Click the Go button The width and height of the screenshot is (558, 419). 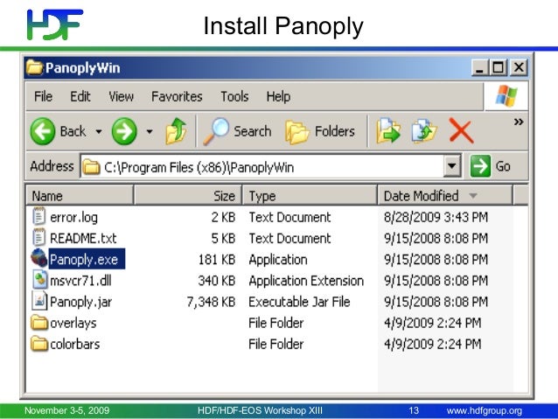[x=491, y=166]
